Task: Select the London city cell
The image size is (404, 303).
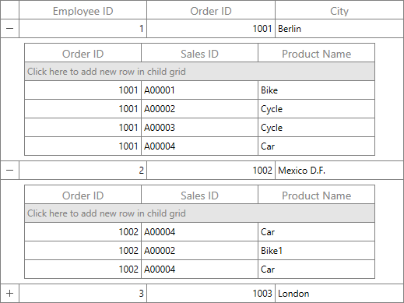Action: coord(339,293)
